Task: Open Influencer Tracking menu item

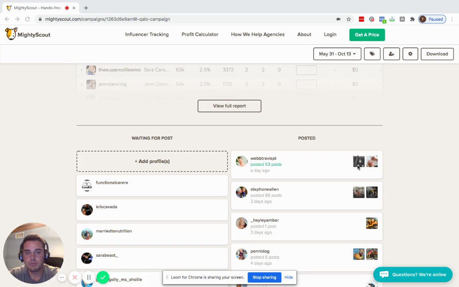Action: pyautogui.click(x=147, y=34)
